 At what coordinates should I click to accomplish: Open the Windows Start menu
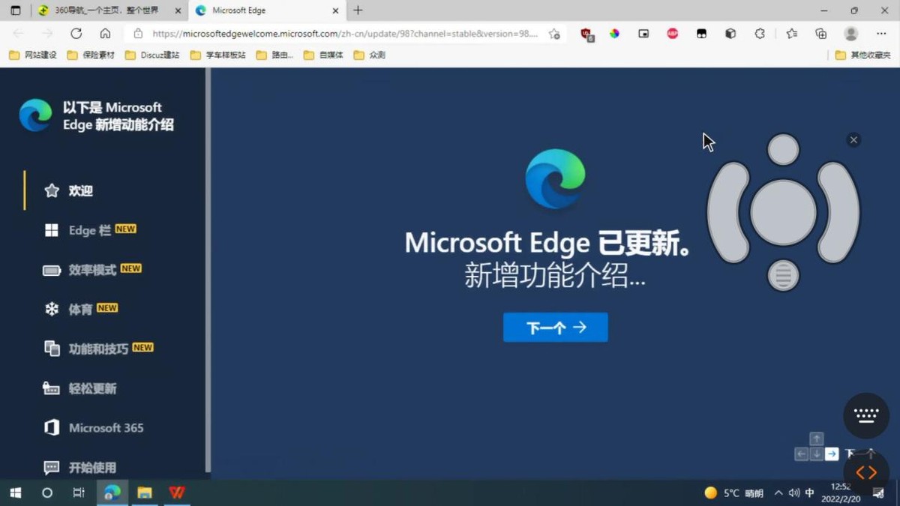click(x=15, y=493)
